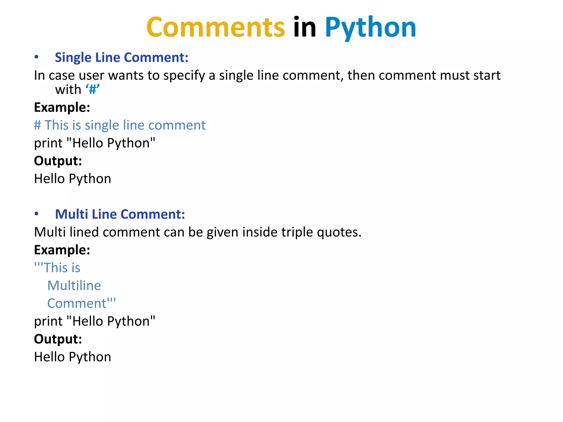Click the second Output: label

pyautogui.click(x=58, y=339)
